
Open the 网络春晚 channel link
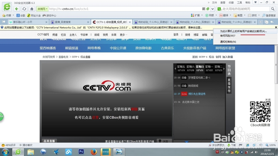click(x=94, y=48)
